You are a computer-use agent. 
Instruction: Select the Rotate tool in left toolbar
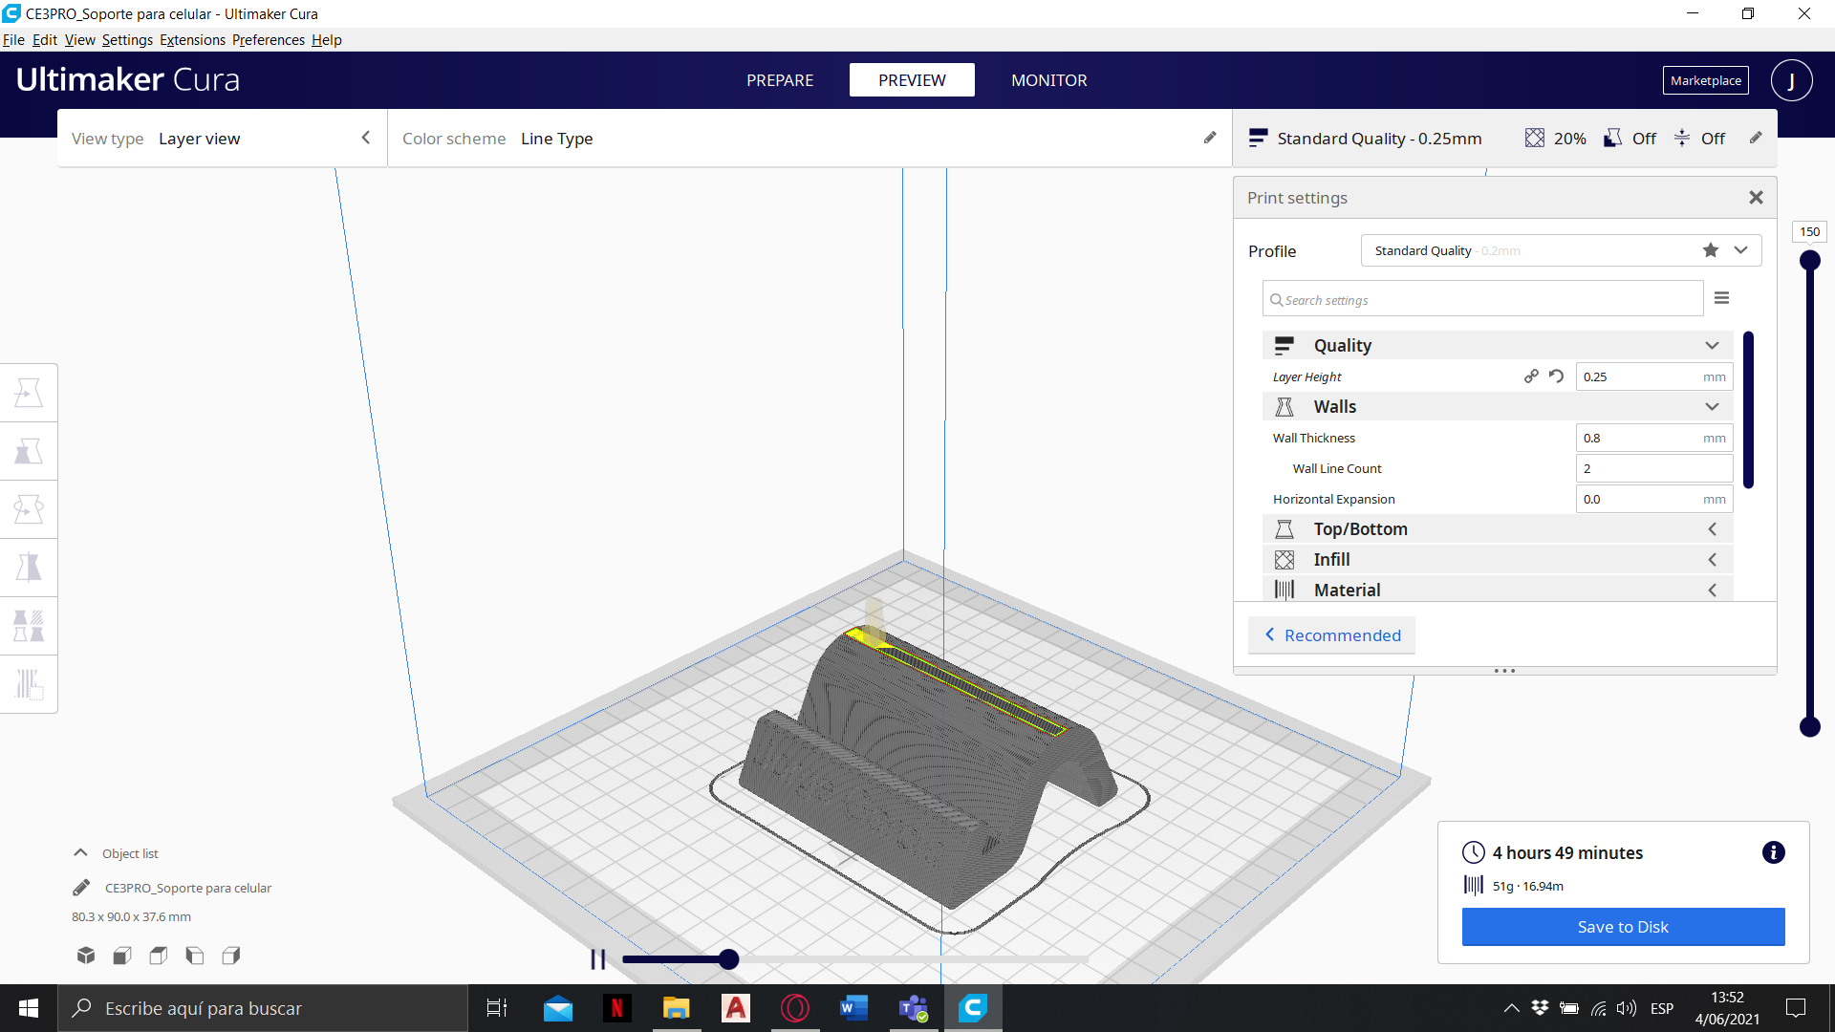(x=29, y=509)
